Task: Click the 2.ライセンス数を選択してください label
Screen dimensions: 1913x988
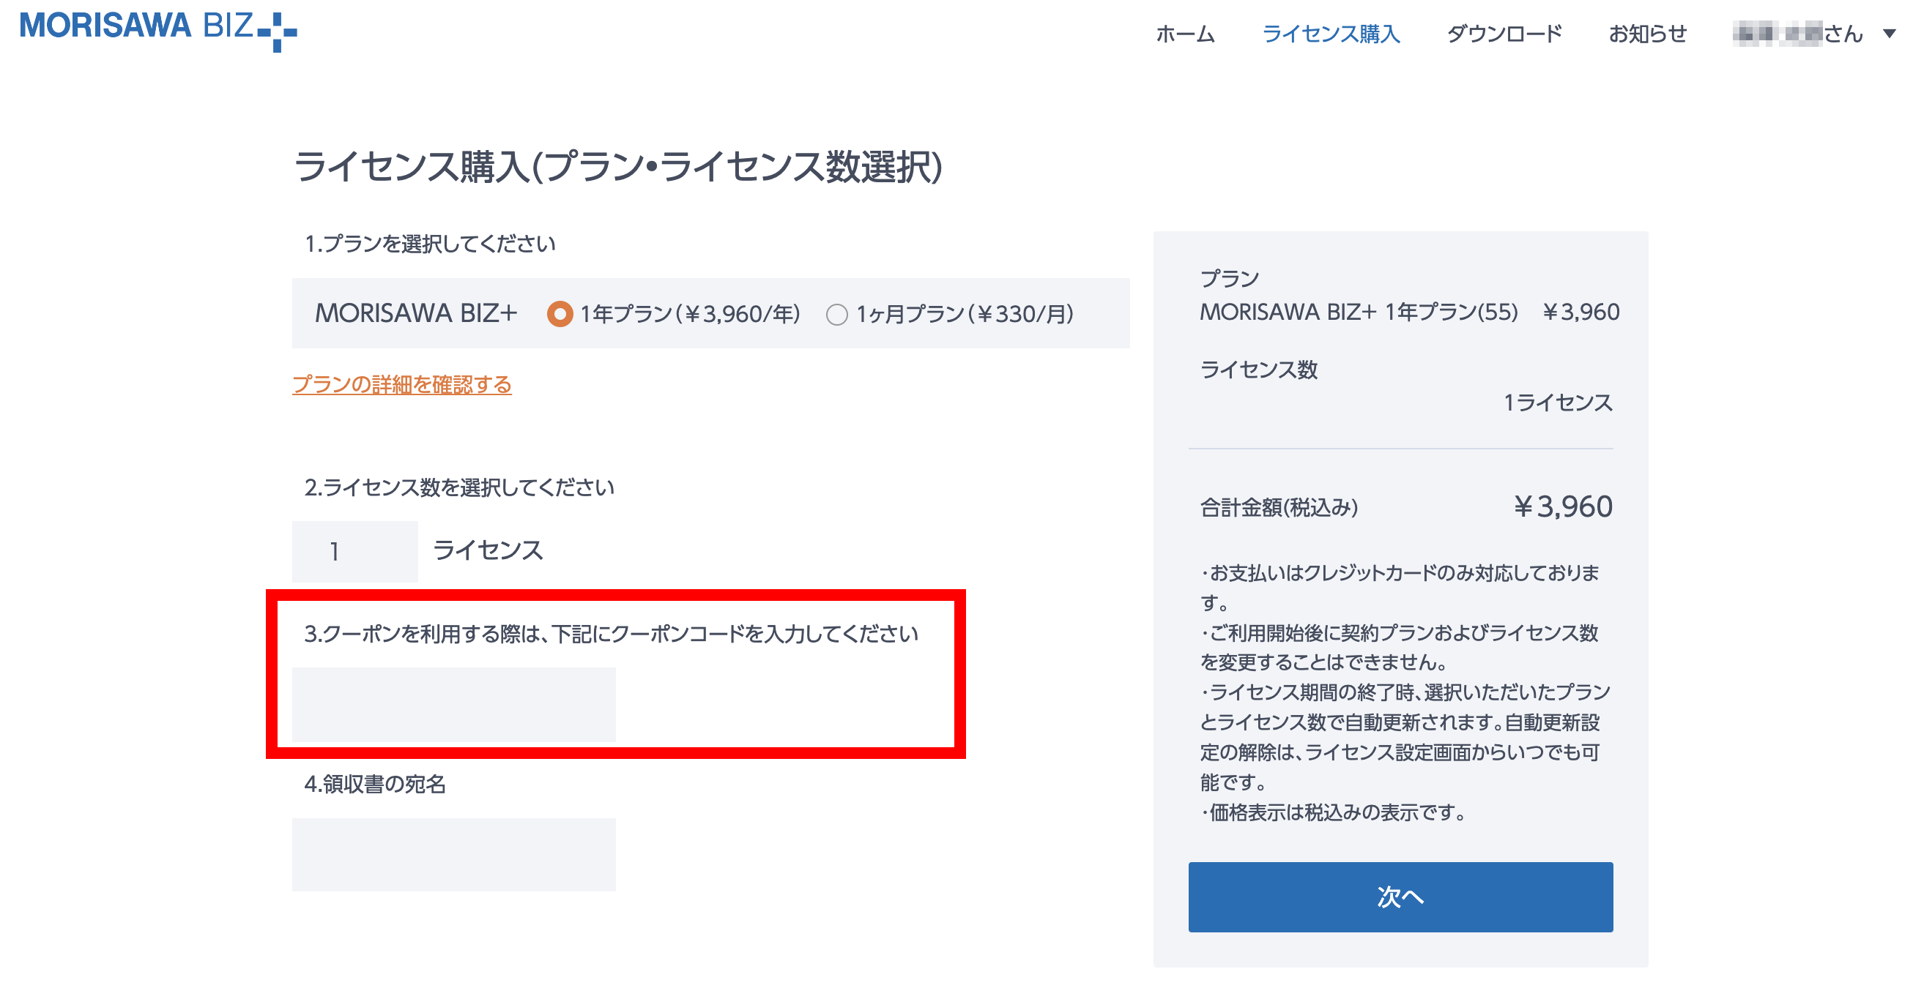Action: pyautogui.click(x=459, y=487)
